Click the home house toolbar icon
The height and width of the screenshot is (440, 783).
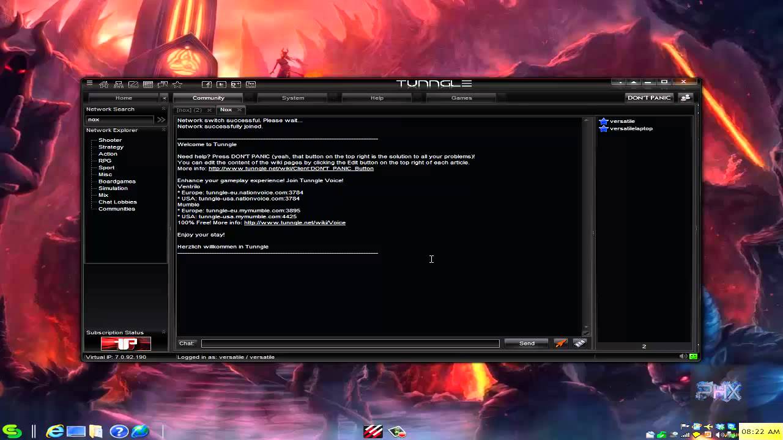coord(104,84)
